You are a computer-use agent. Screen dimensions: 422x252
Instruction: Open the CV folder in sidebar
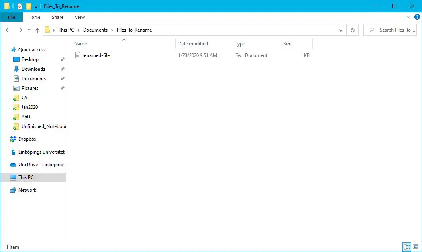(x=24, y=97)
